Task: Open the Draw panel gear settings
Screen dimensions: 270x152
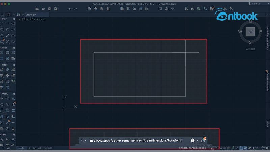Action: (x=14, y=19)
